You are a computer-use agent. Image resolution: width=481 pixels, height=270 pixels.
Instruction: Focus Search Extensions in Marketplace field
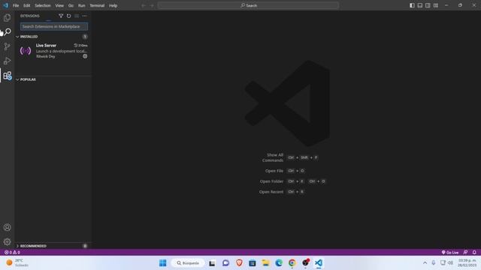point(54,27)
